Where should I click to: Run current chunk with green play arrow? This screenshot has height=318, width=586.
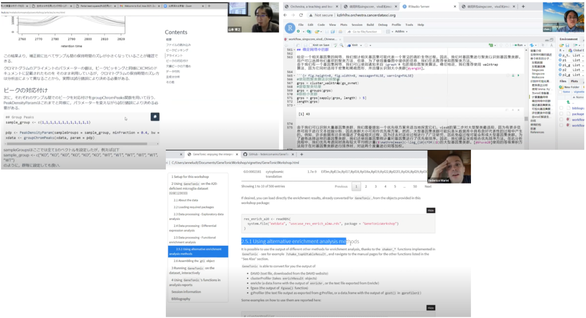tap(518, 76)
